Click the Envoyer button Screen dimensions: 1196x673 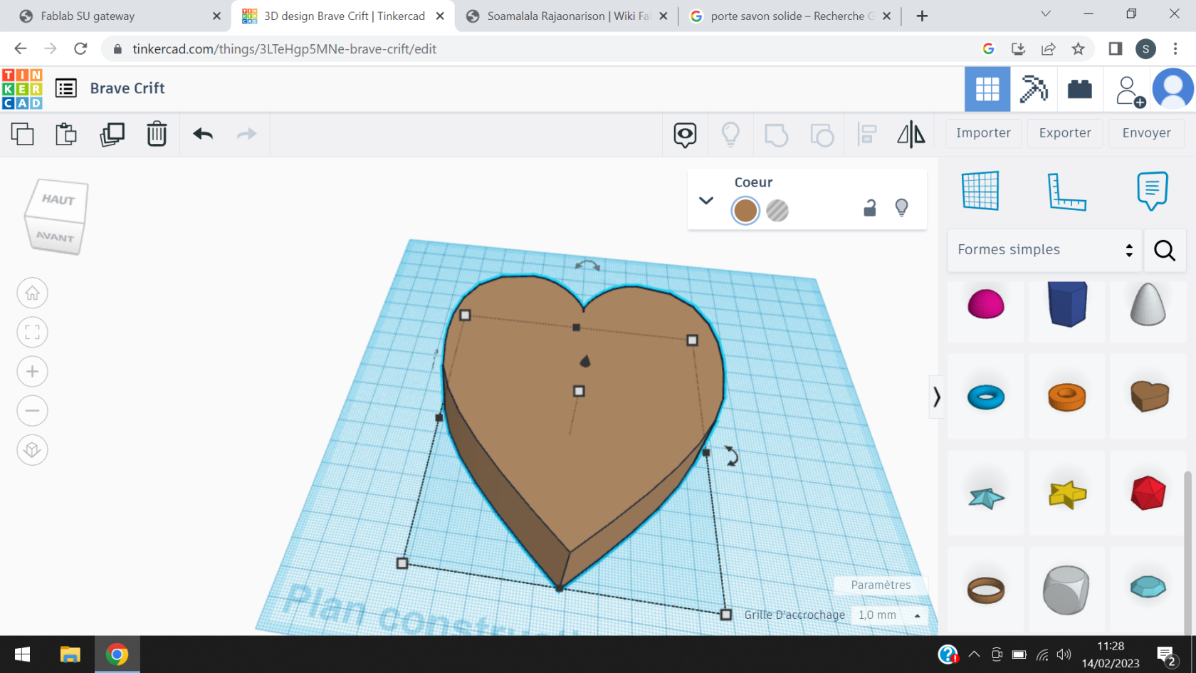click(1146, 133)
